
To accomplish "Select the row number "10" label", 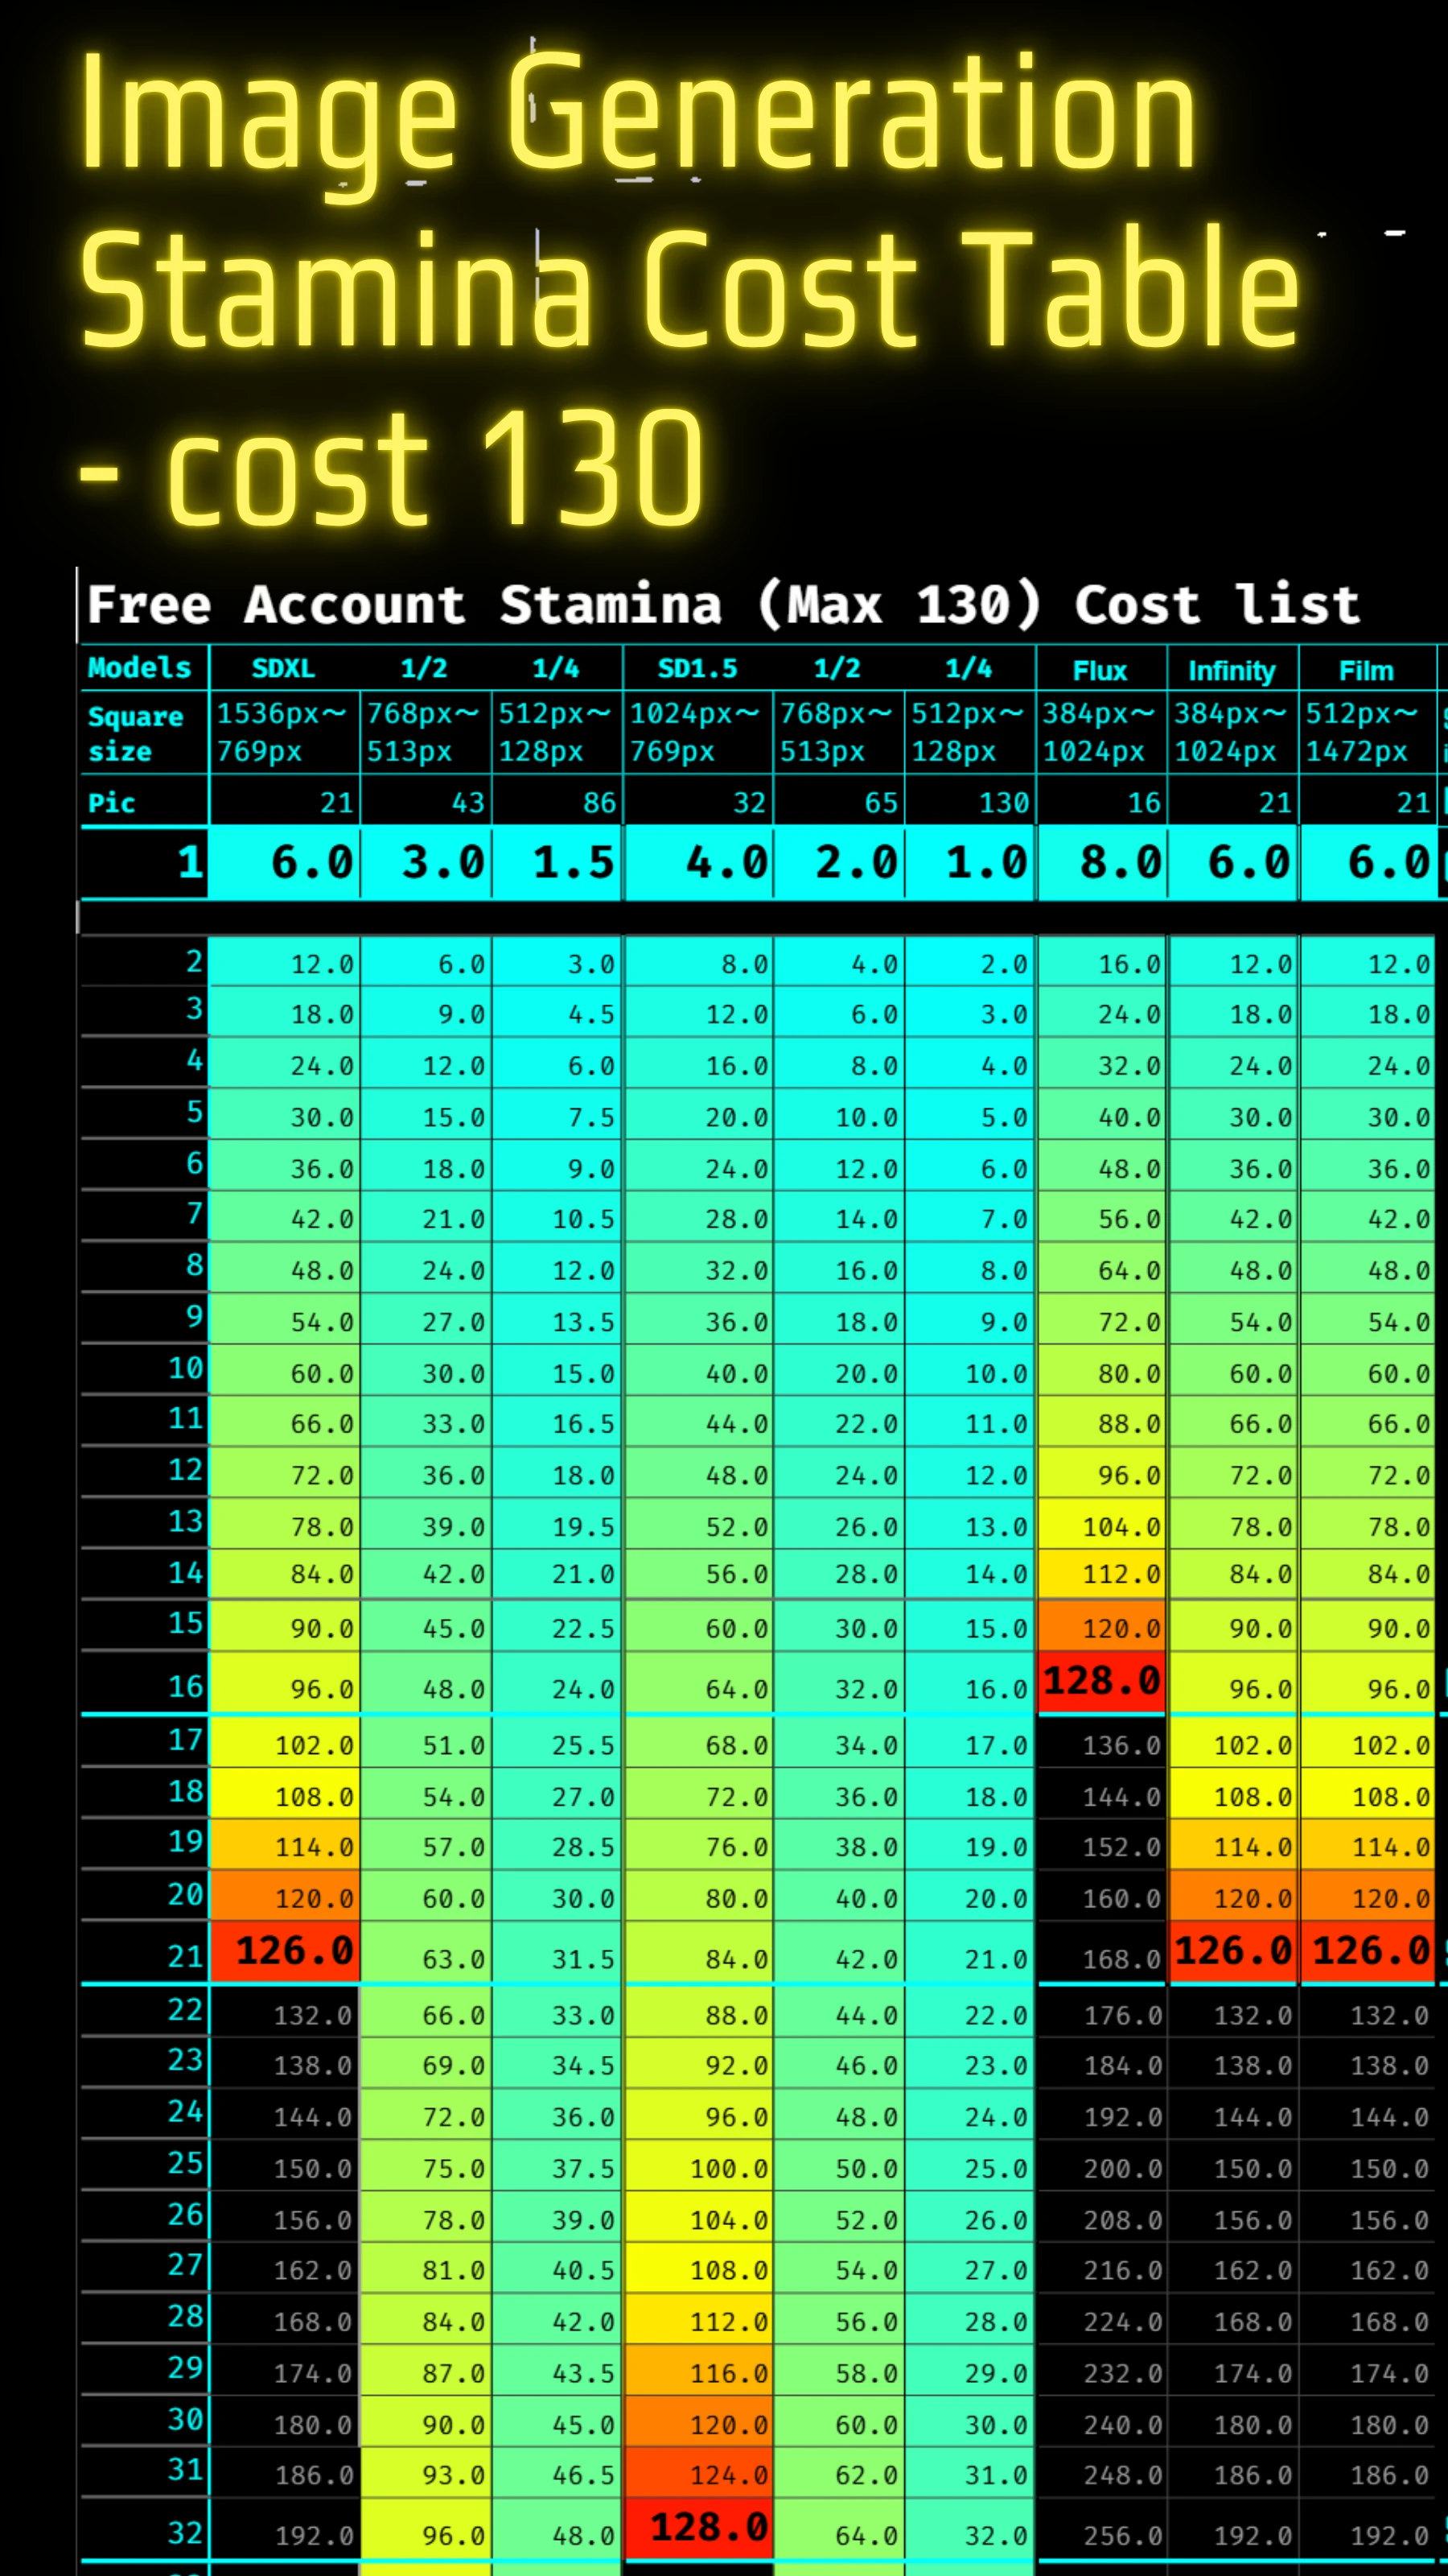I will click(x=186, y=1368).
